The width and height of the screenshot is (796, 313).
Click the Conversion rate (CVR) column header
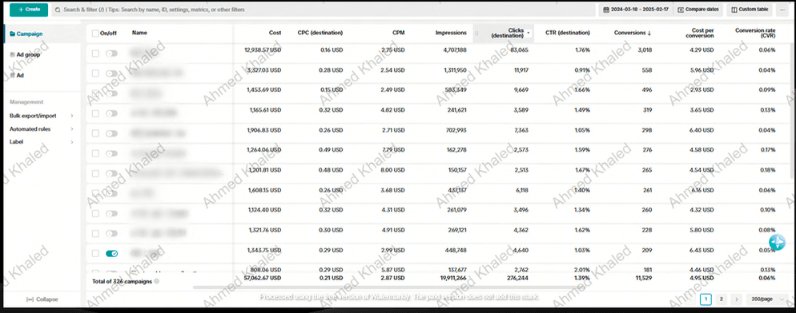[755, 33]
